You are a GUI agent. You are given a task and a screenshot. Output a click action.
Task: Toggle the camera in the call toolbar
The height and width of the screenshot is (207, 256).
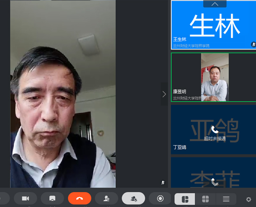click(25, 199)
